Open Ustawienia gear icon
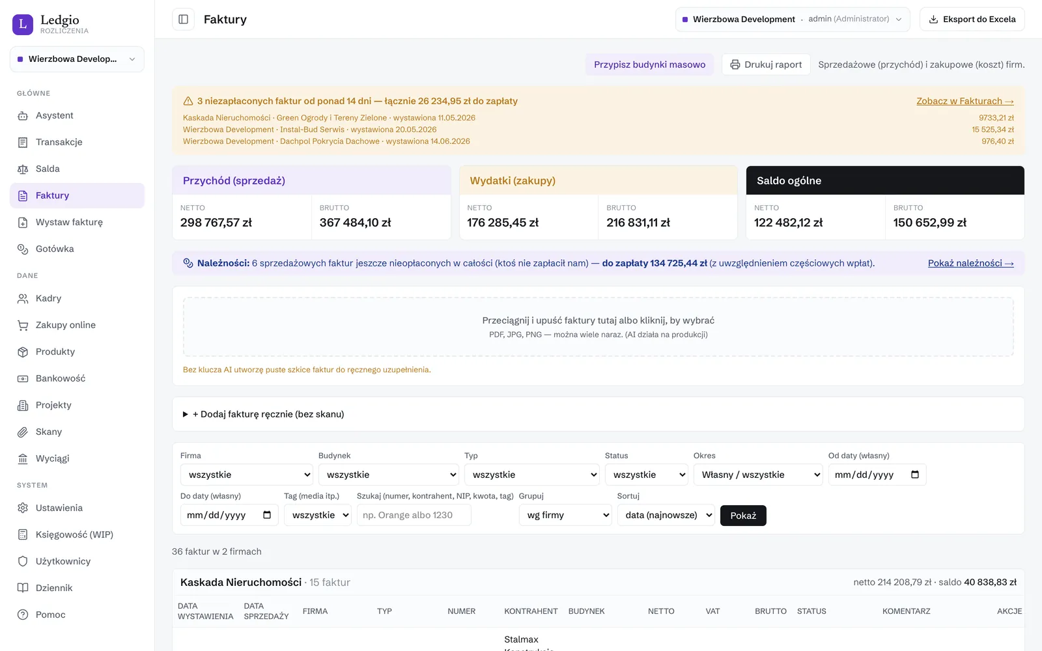Screen dimensions: 1042x651 [23, 508]
